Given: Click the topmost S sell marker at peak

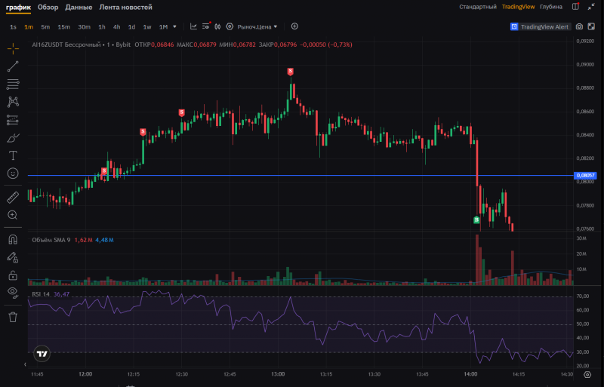Looking at the screenshot, I should coord(291,72).
